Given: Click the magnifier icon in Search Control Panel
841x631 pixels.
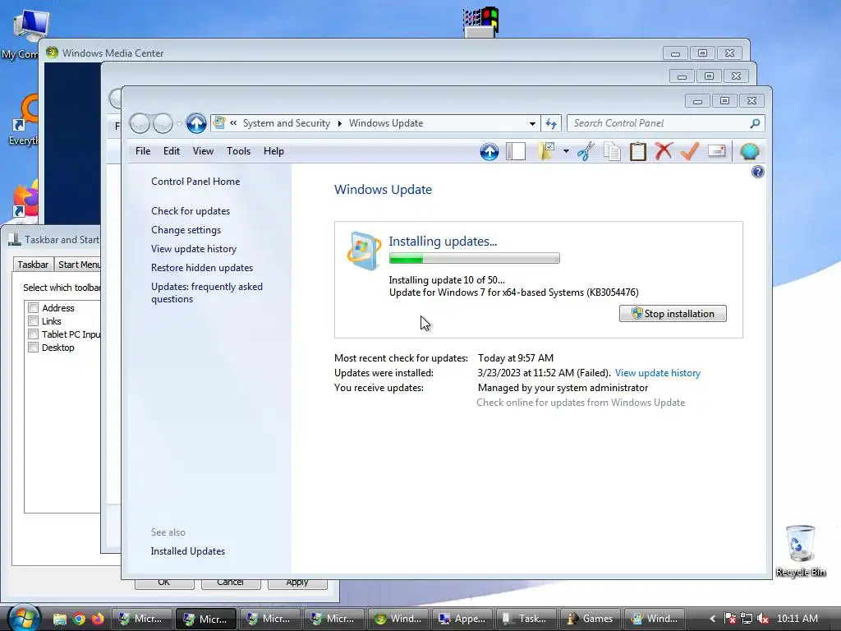Looking at the screenshot, I should click(755, 123).
